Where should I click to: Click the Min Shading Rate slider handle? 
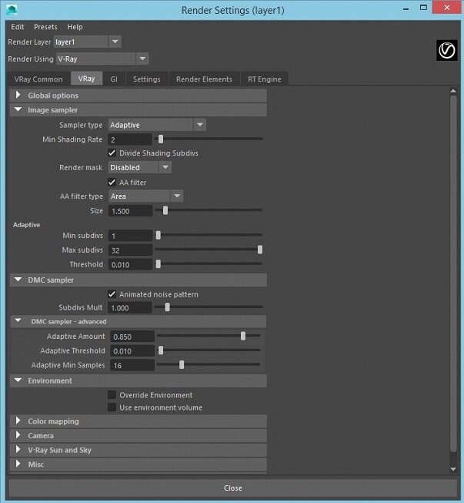pos(161,139)
